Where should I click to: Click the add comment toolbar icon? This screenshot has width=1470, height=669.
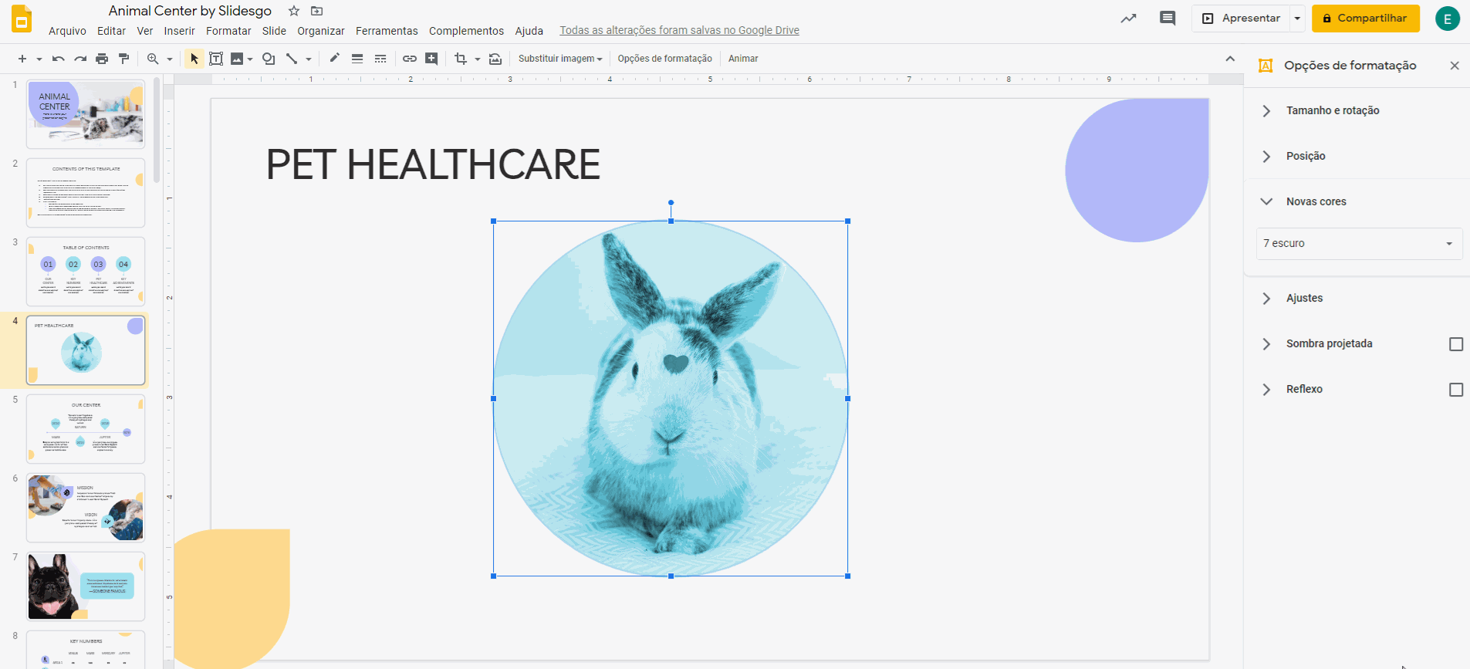tap(431, 59)
